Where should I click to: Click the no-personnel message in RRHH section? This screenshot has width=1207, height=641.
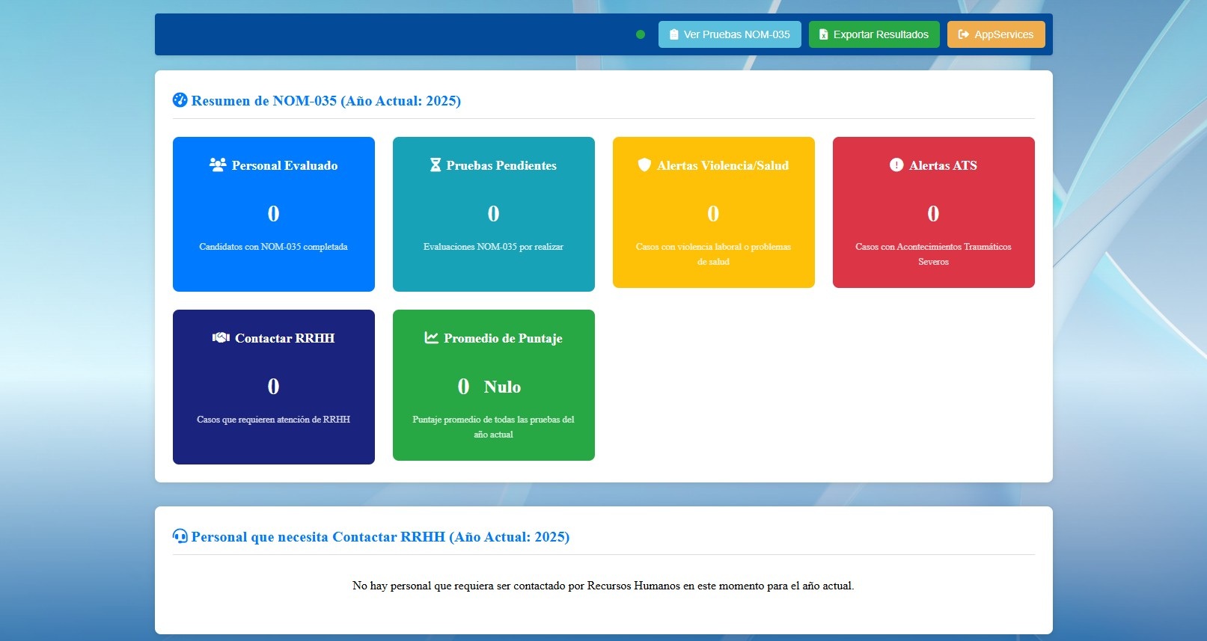[x=603, y=586]
